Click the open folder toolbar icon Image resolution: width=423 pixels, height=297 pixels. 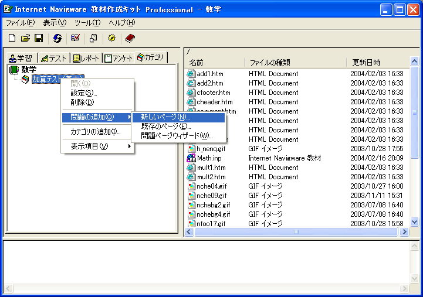[x=25, y=38]
